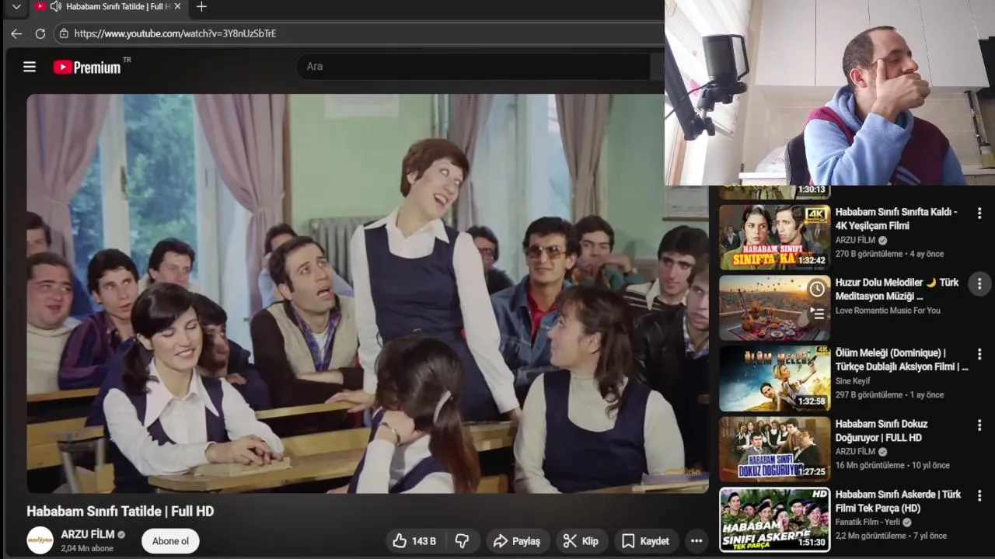Save the video with Kaydet
The width and height of the screenshot is (995, 559).
[646, 541]
